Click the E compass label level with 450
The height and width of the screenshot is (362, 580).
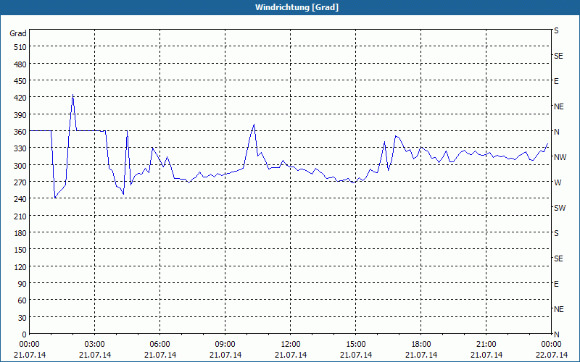tap(556, 81)
